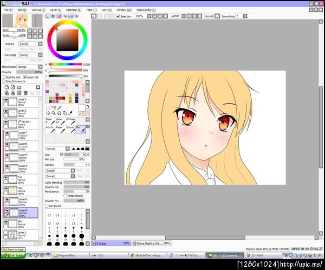Viewport: 325px width, 270px height.
Task: Open the Smoothing value dropdown
Action: point(245,16)
